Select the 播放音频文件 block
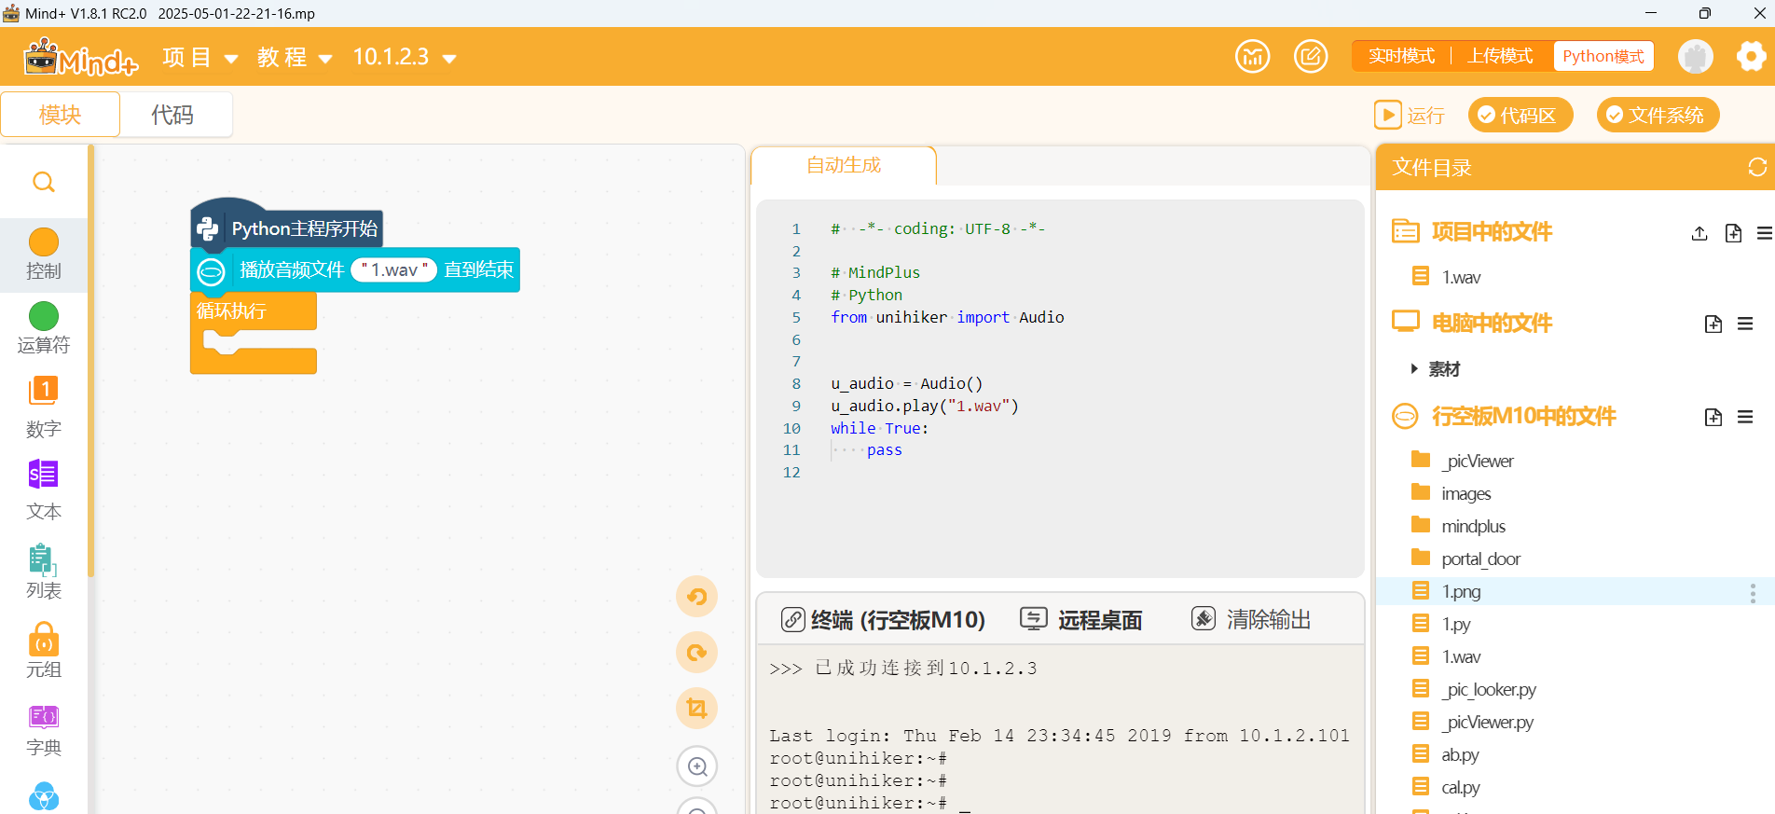This screenshot has height=814, width=1775. tap(292, 270)
